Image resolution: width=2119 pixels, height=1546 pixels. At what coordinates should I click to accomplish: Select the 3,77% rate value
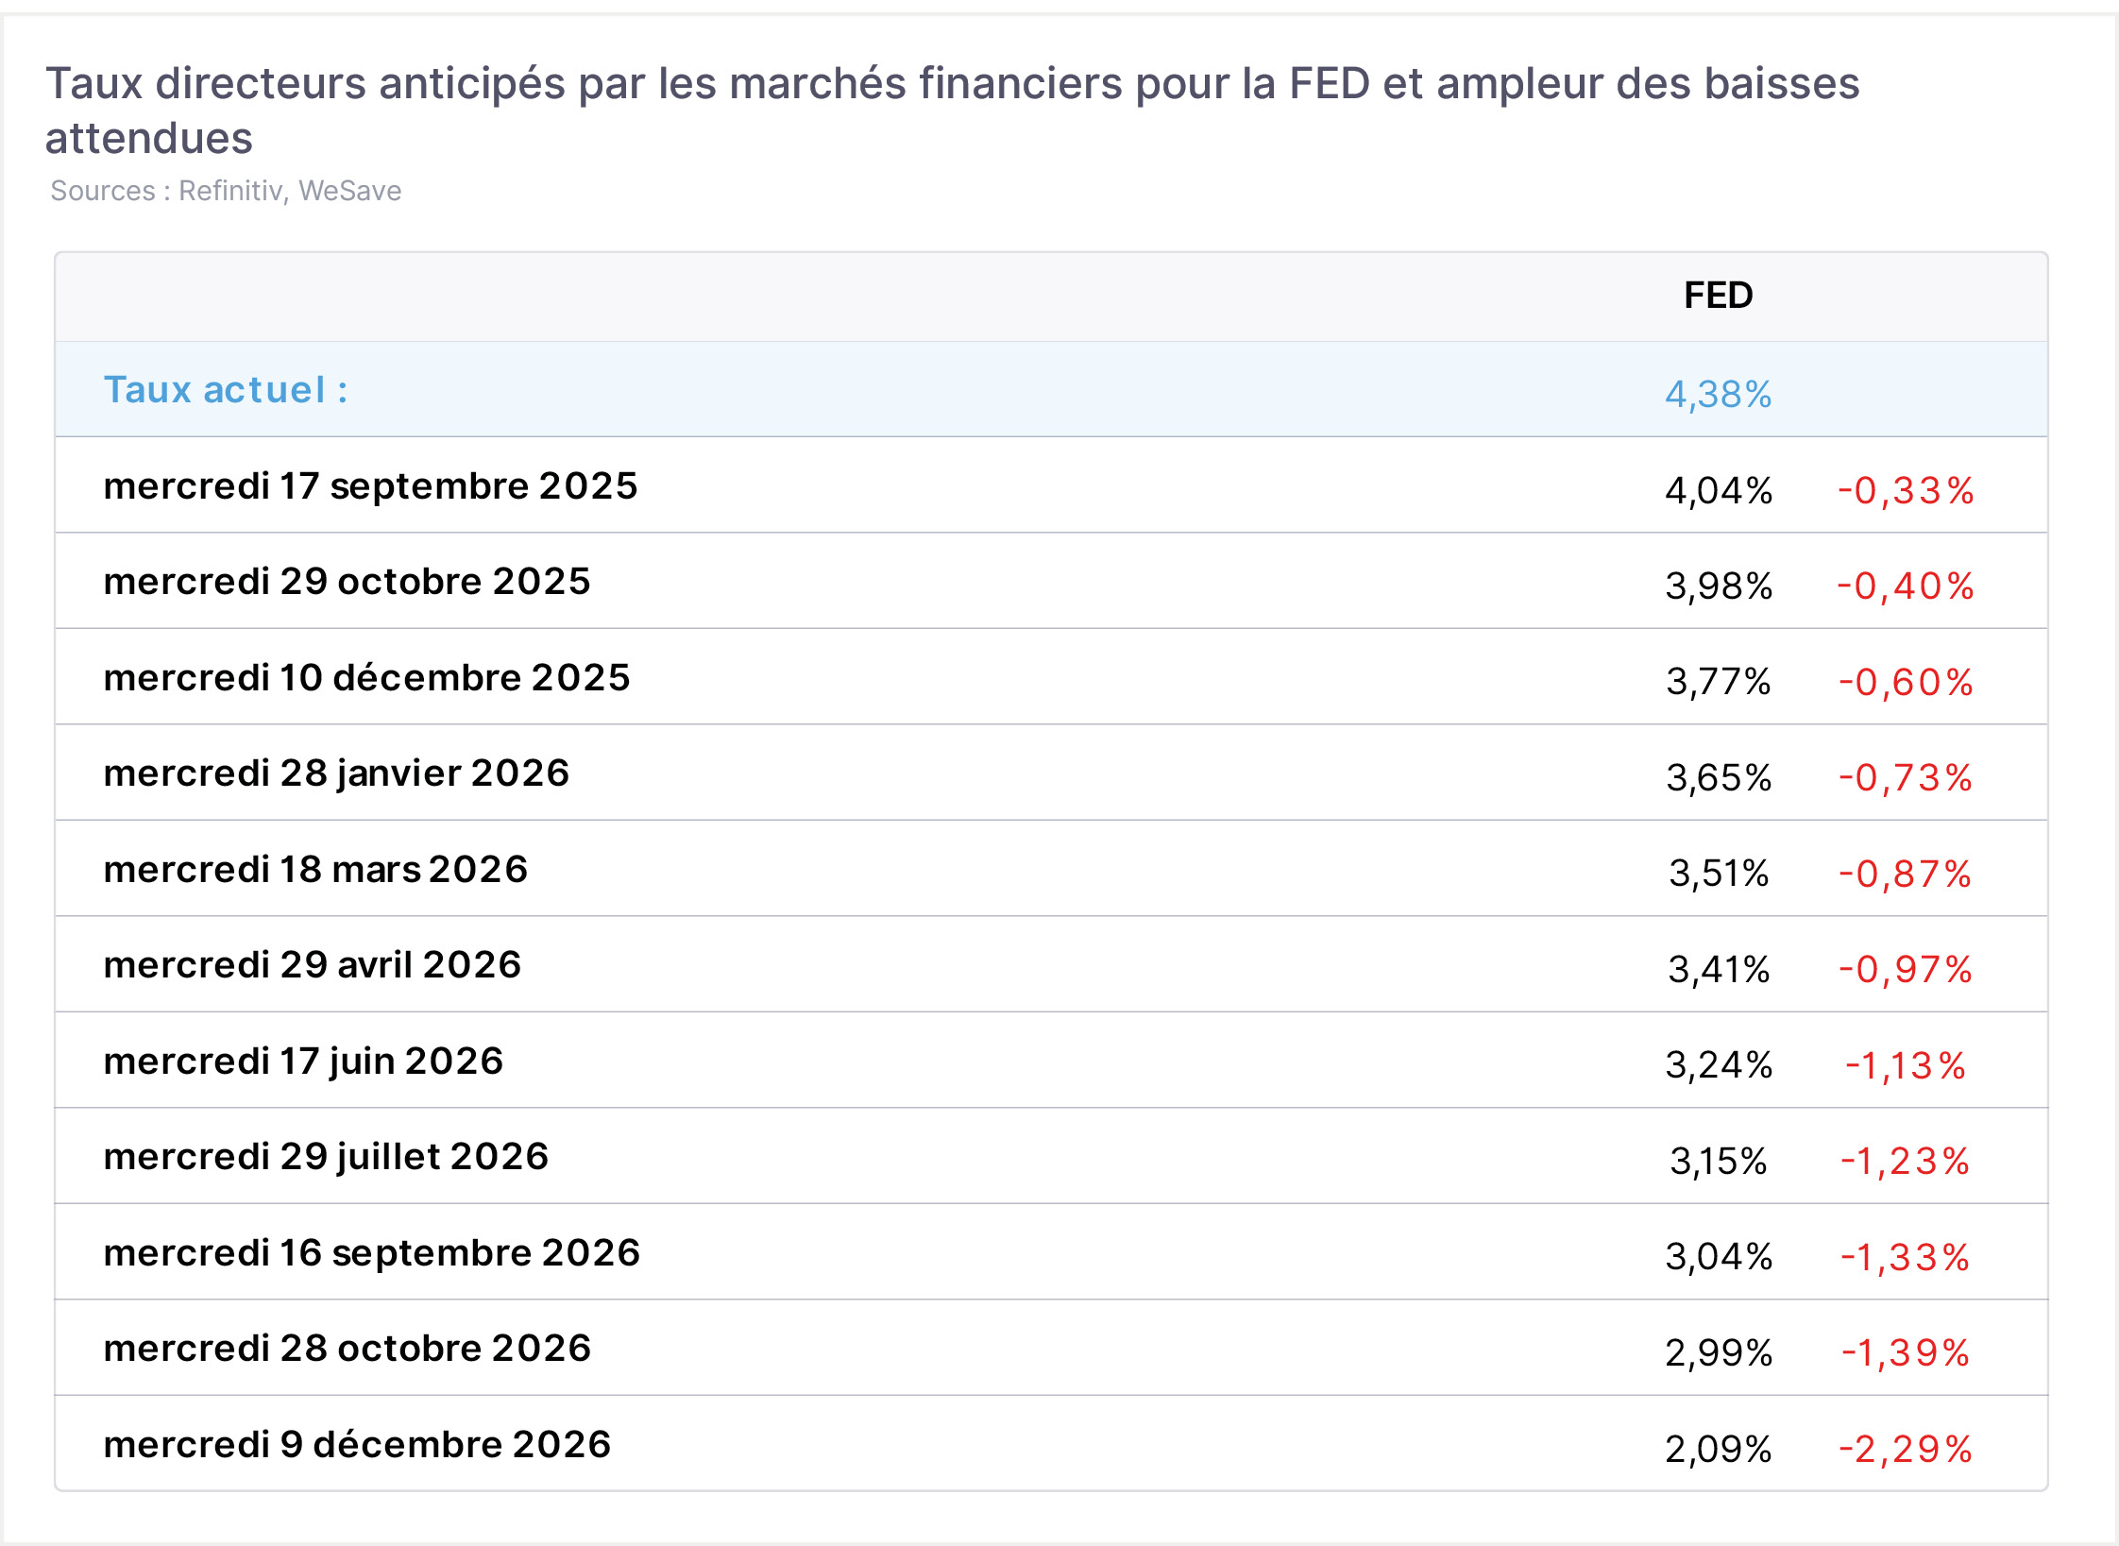pos(1718,682)
